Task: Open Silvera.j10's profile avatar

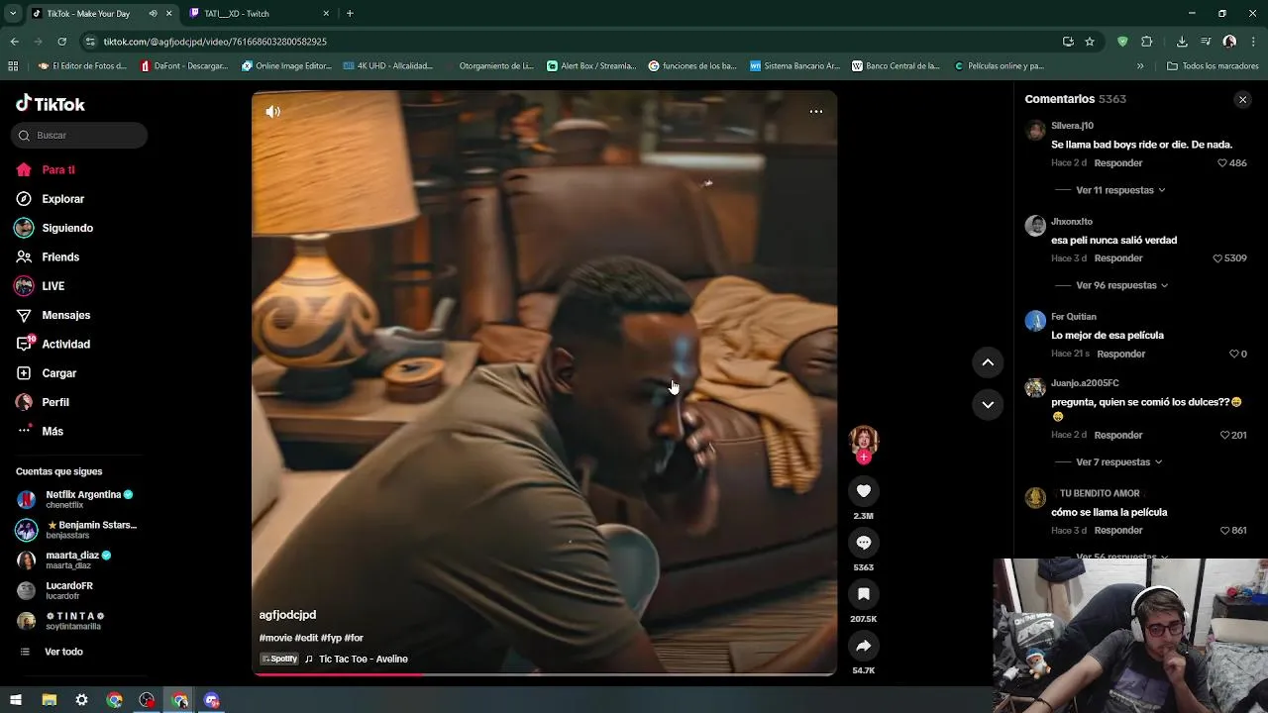Action: coord(1035,131)
